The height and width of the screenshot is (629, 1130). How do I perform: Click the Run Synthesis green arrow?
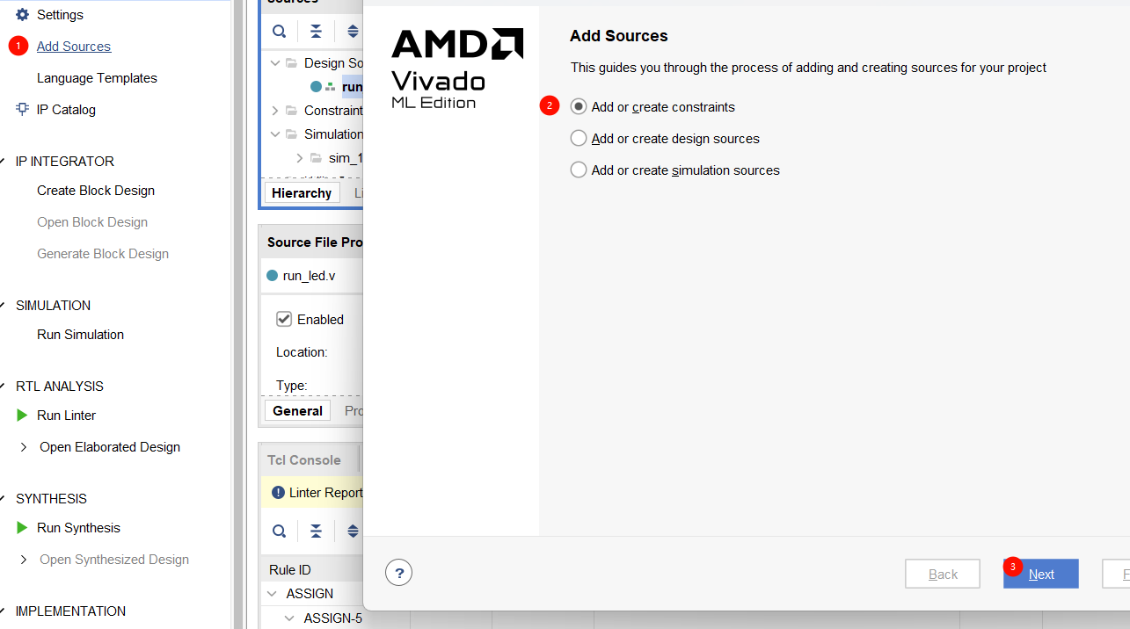[23, 528]
